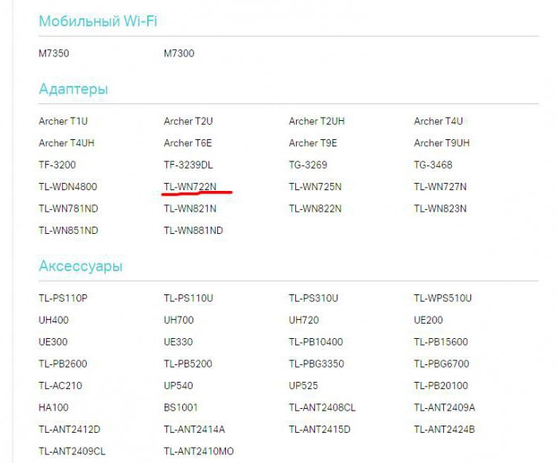The image size is (557, 463).
Task: Choose the TL-PB2600 power bank
Action: click(x=63, y=364)
